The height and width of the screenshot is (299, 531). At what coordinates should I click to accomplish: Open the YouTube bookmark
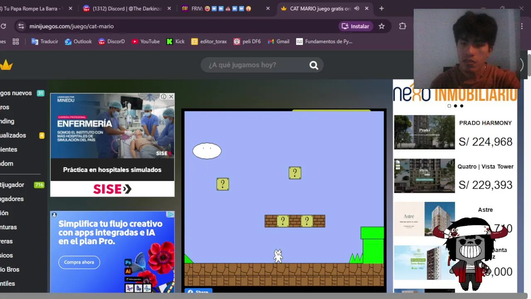pos(145,42)
